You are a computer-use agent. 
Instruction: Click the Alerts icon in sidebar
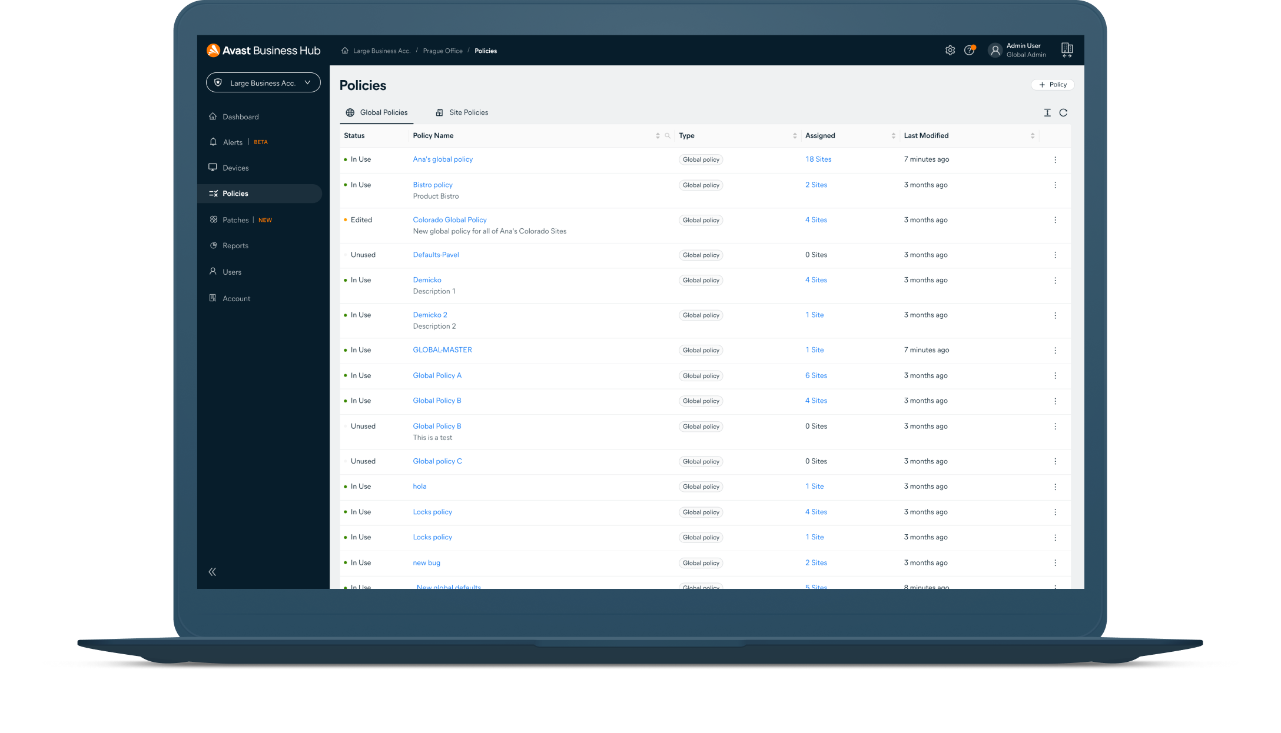(x=214, y=142)
